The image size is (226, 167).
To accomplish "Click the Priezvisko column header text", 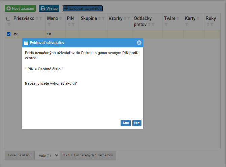I will [24, 18].
